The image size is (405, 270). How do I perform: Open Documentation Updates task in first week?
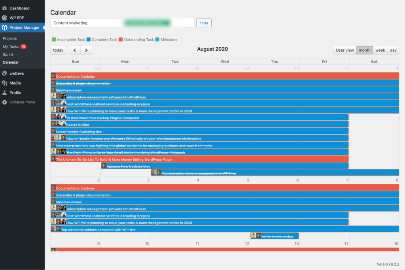click(225, 76)
